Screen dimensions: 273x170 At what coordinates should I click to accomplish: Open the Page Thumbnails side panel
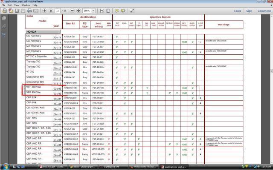coord(4,18)
